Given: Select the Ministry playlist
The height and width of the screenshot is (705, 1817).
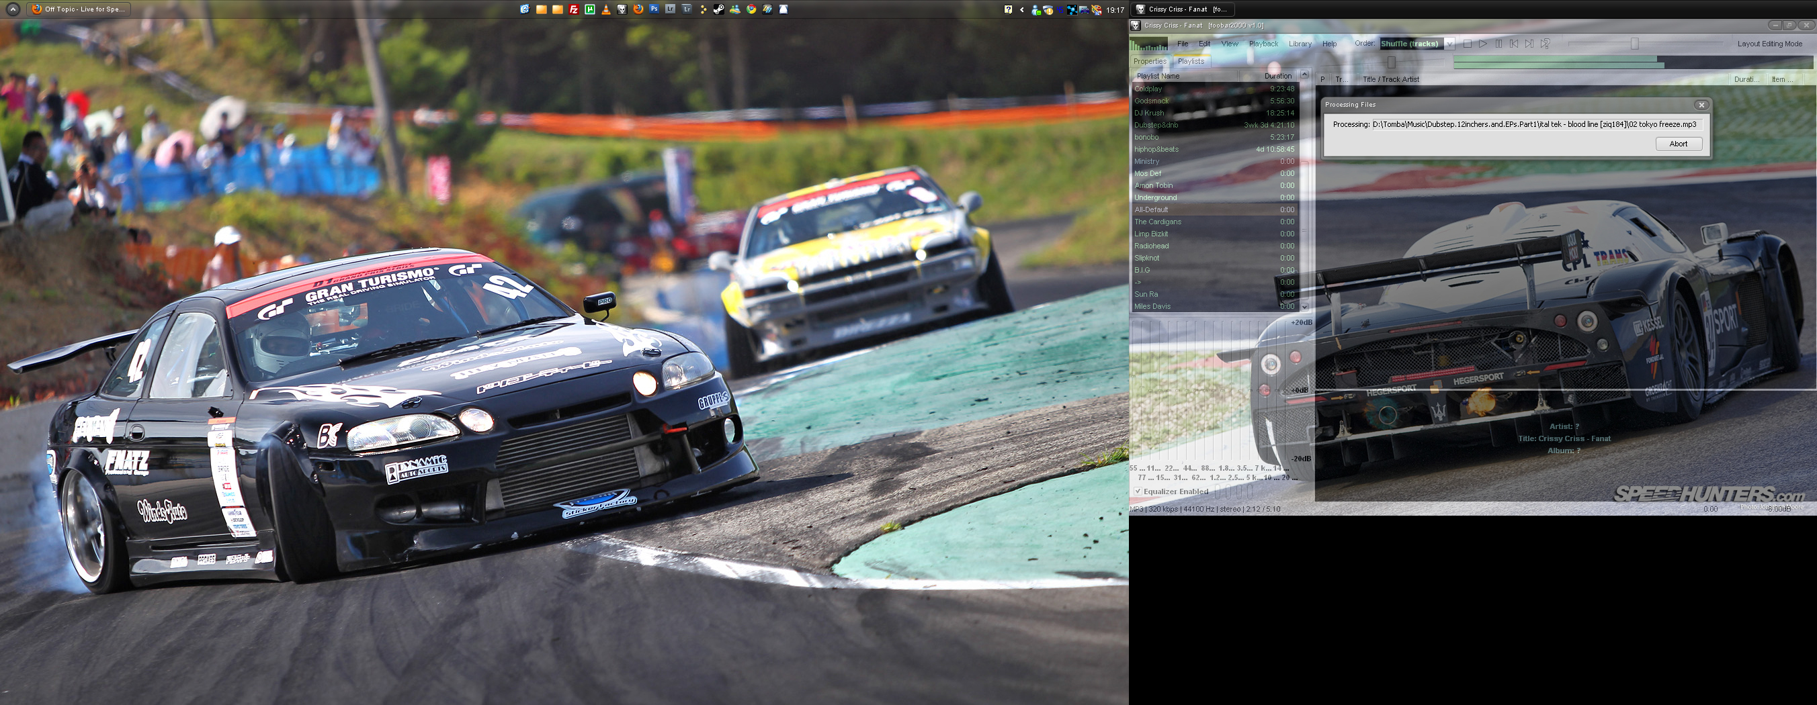Looking at the screenshot, I should tap(1214, 161).
